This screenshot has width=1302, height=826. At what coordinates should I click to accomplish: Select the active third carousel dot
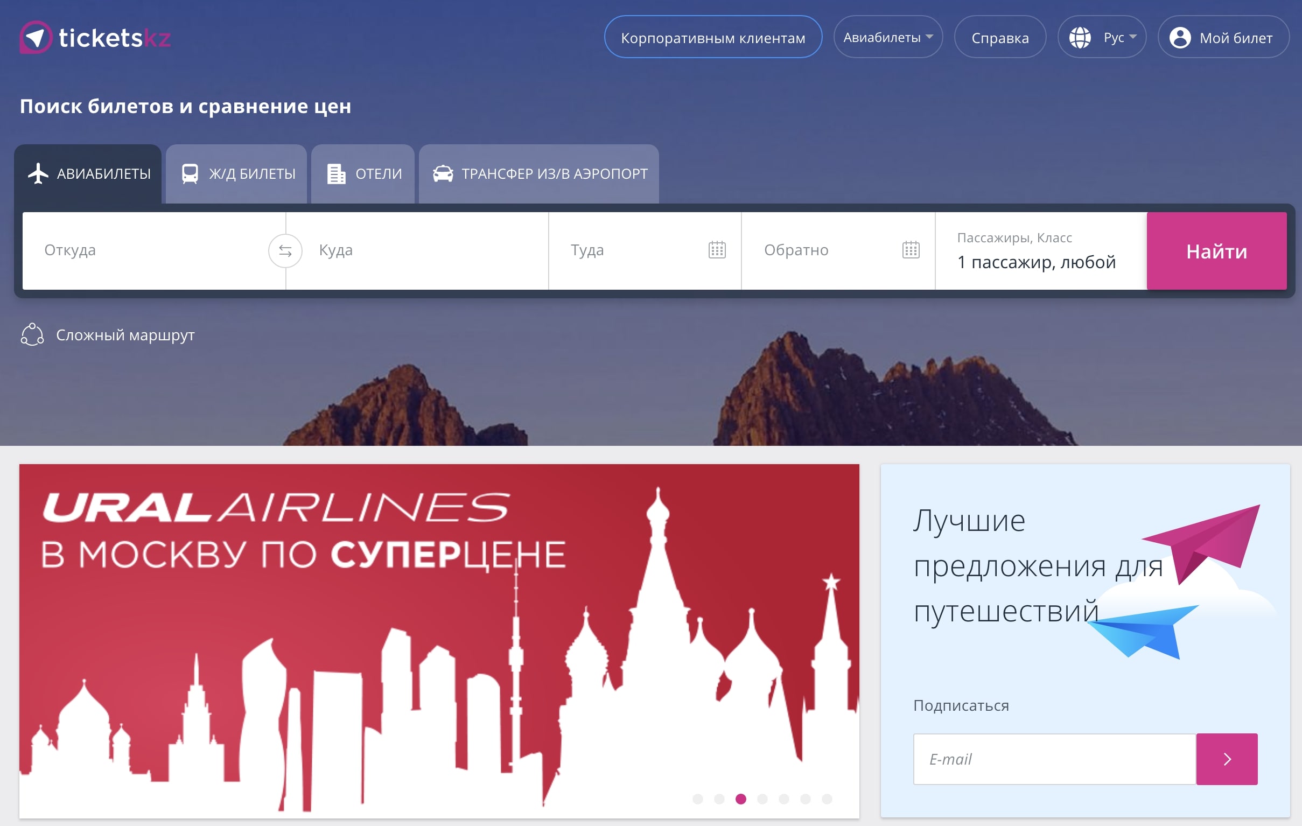[x=741, y=799]
